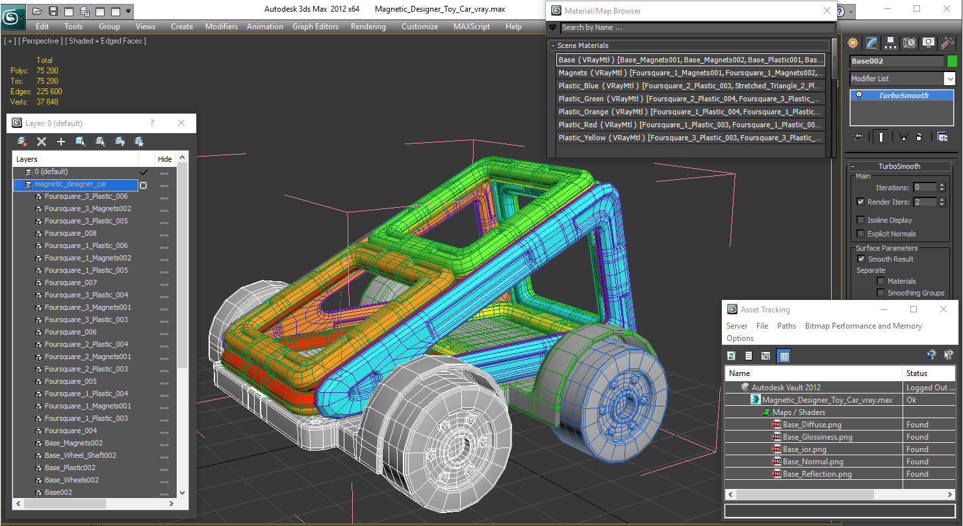Select Tree View icon in Asset Tracking
The image size is (963, 526).
pos(766,355)
